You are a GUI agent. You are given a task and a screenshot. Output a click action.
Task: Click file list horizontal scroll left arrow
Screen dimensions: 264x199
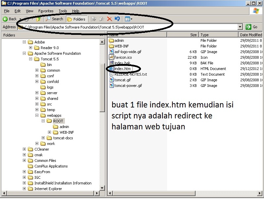(x=110, y=193)
